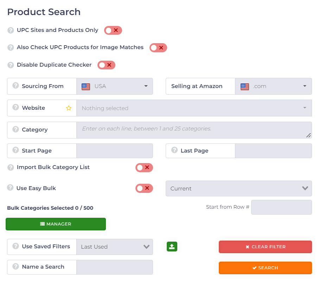The height and width of the screenshot is (283, 318).
Task: Click help icon beside Sourcing From
Action: coord(15,86)
